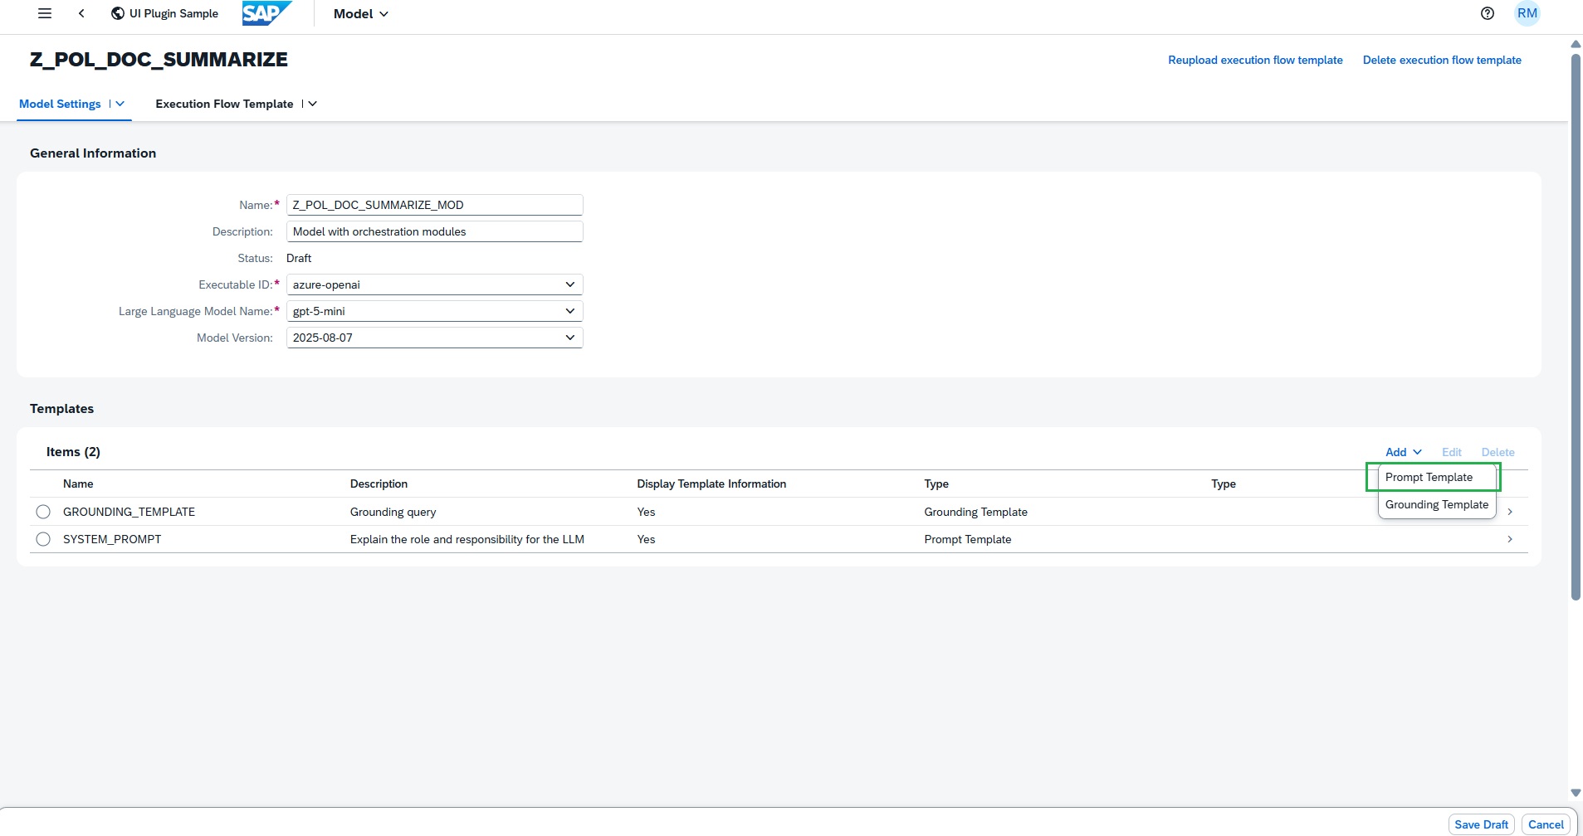
Task: Click the Delete template button
Action: coord(1497,452)
